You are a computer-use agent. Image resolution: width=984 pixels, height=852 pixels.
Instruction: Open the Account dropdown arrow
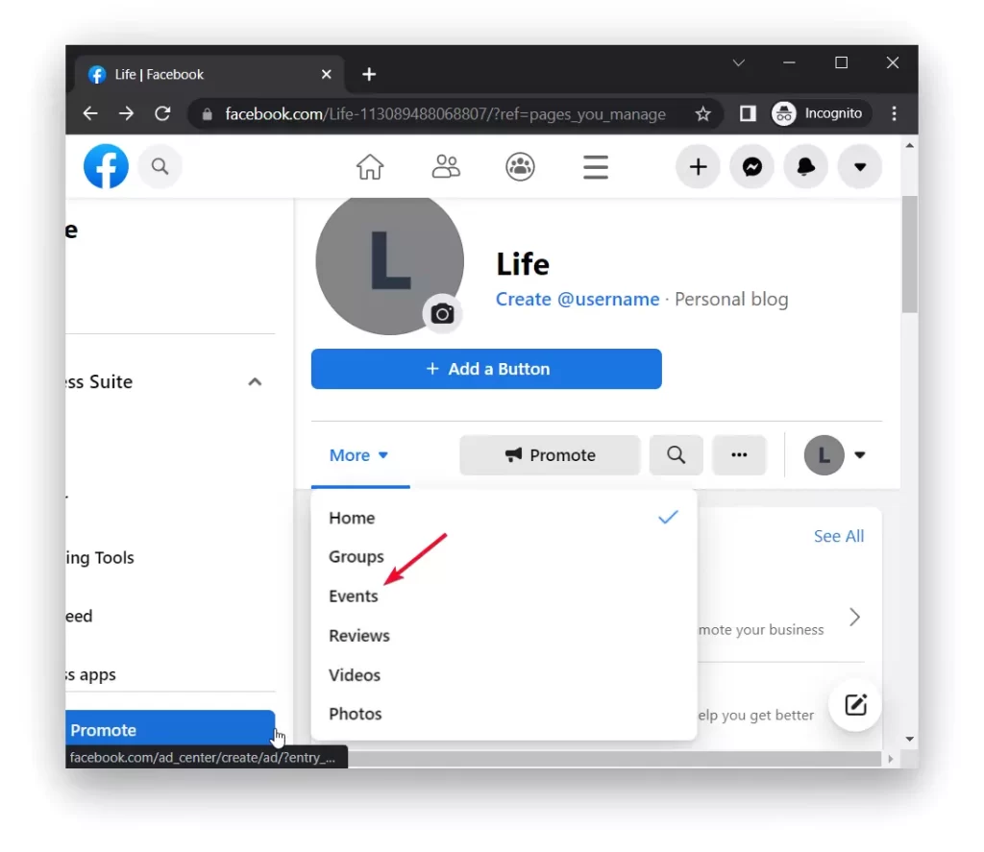(x=860, y=166)
